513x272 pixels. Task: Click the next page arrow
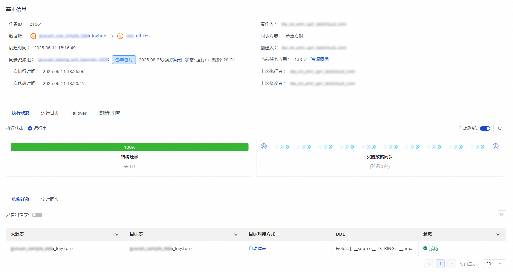tap(451, 264)
